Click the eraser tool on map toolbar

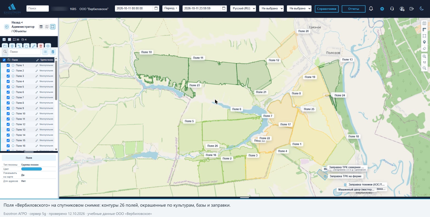(x=424, y=48)
